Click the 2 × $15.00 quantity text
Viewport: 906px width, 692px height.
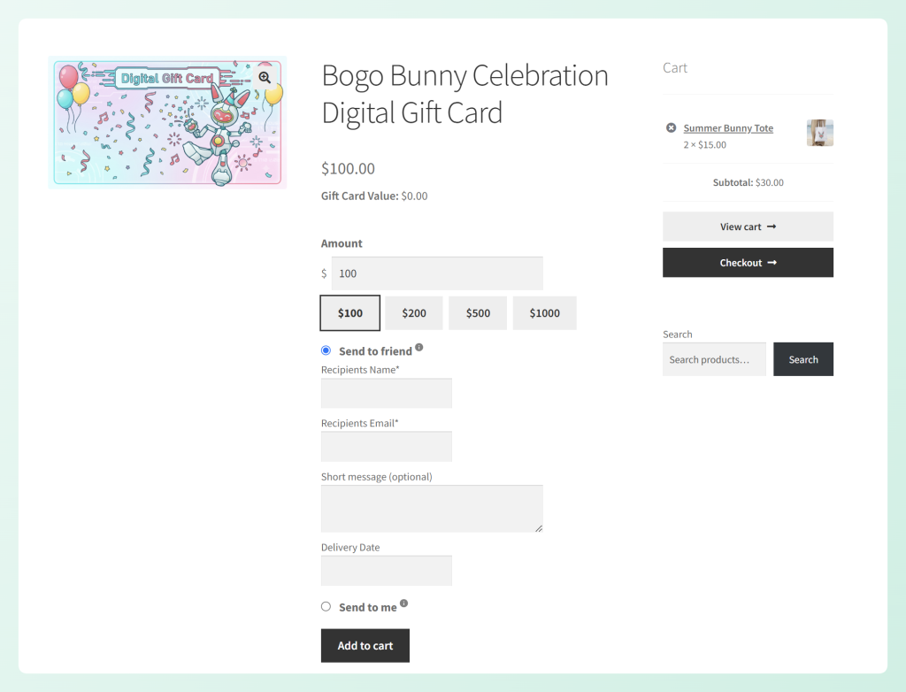705,144
